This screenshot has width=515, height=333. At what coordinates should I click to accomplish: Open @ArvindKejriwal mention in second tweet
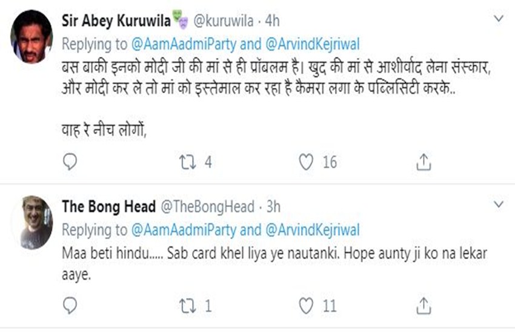pyautogui.click(x=311, y=229)
